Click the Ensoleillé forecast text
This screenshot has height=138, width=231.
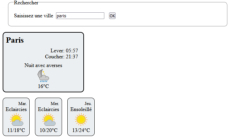[x=81, y=109]
